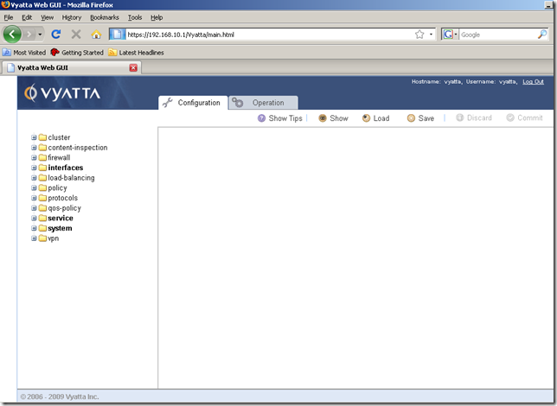Save the configuration with Save icon
Image resolution: width=557 pixels, height=406 pixels.
point(412,118)
